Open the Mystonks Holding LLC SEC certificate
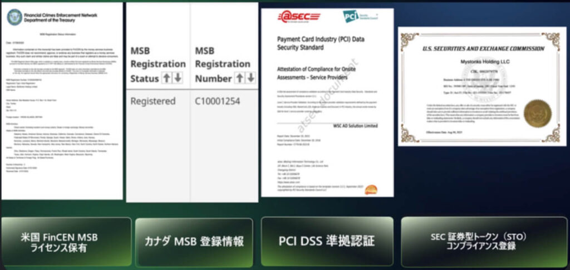Screen dimensions: 570x270 click(482, 86)
